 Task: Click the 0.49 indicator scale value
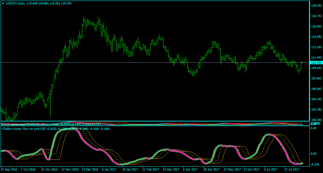tap(313, 128)
